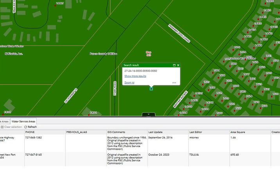The height and width of the screenshot is (173, 280).
Task: Click the Zoom to link
Action: (x=129, y=83)
